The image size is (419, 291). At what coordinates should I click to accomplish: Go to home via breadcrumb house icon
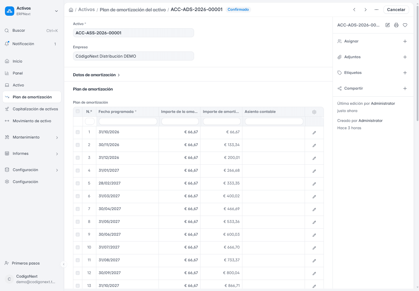[x=71, y=10]
